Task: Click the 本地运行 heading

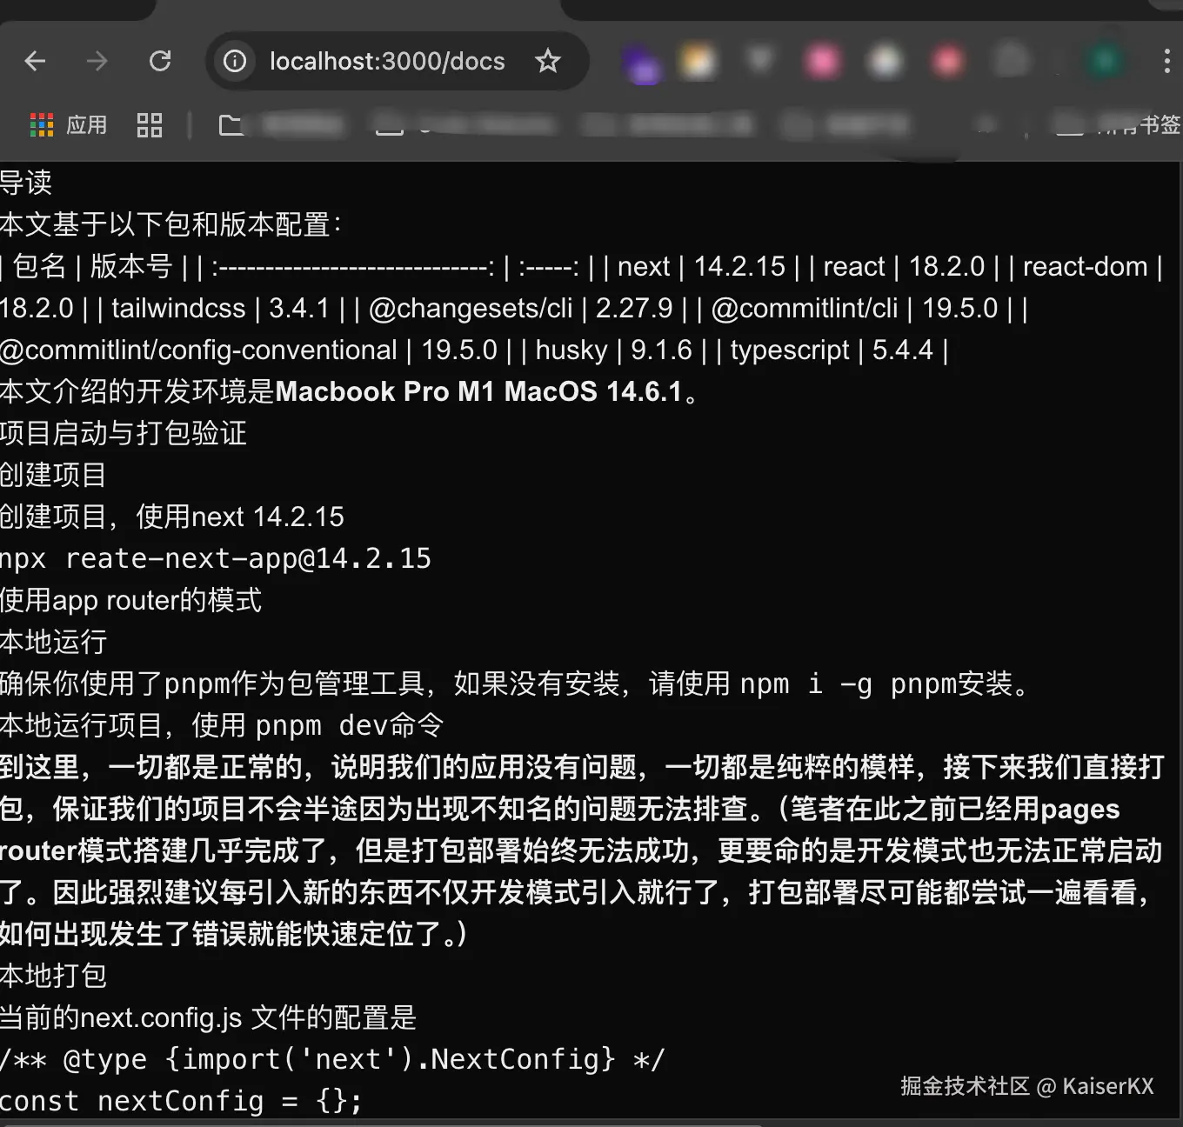Action: tap(54, 642)
